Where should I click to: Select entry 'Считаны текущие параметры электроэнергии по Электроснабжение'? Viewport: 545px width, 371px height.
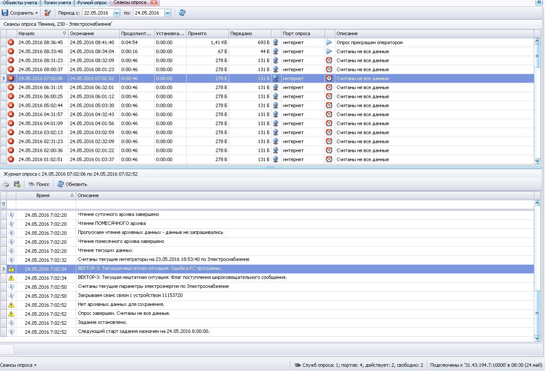[268, 287]
